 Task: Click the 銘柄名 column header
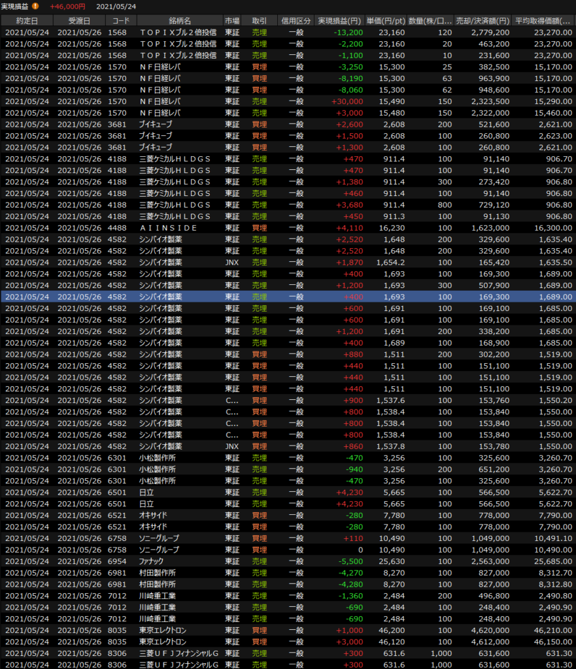click(x=178, y=20)
